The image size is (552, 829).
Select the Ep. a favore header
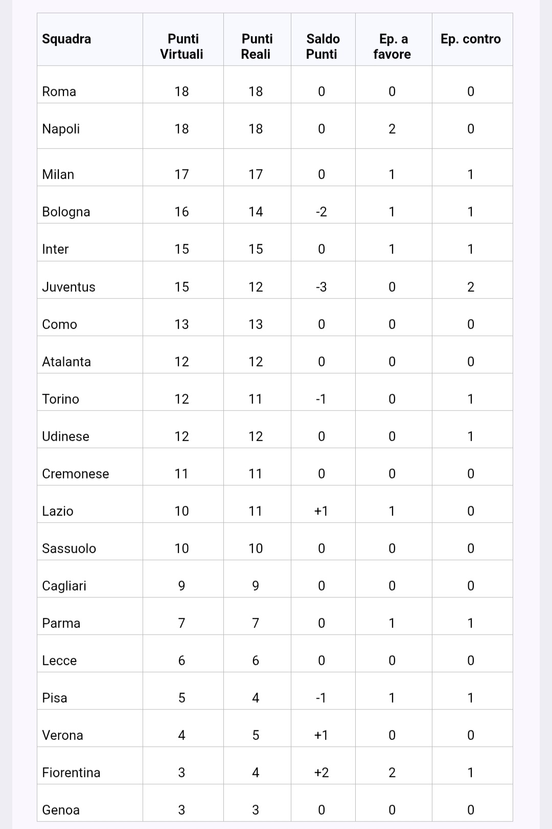[x=393, y=47]
